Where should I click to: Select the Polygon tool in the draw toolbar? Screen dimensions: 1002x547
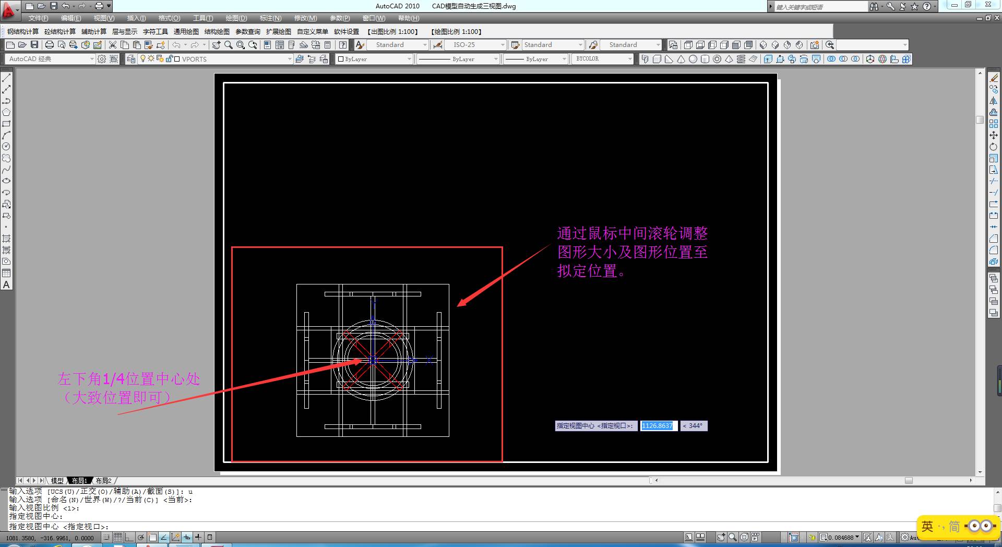tap(6, 112)
